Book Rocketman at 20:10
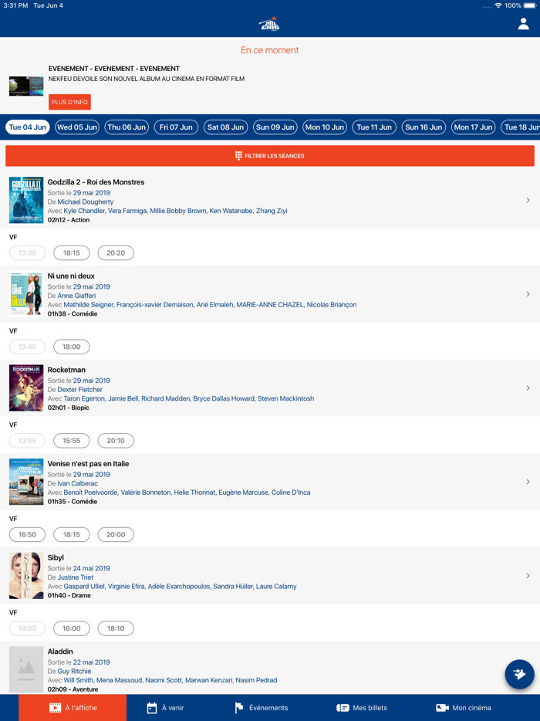The width and height of the screenshot is (540, 721). coord(116,441)
